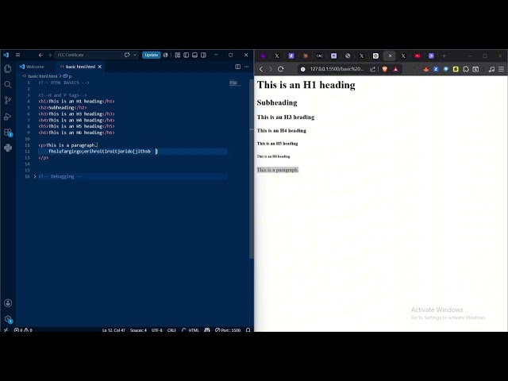Go back in the browser
This screenshot has width=508, height=381.
(261, 69)
